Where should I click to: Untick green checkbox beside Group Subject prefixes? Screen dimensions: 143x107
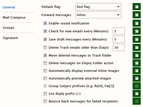point(137,86)
